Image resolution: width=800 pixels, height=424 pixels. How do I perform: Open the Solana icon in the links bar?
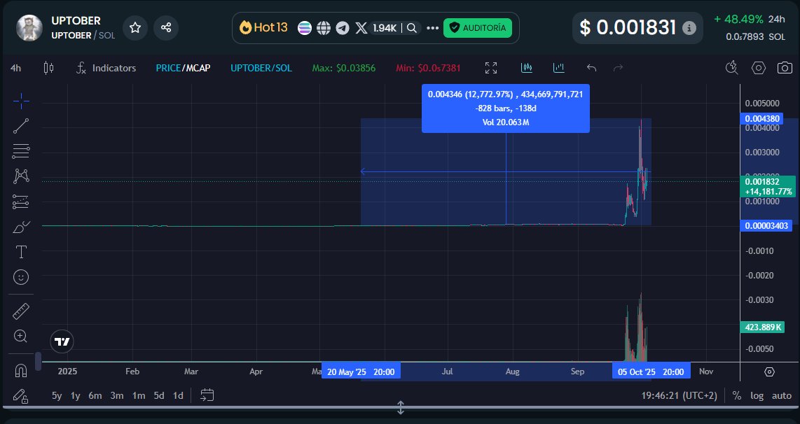point(305,28)
